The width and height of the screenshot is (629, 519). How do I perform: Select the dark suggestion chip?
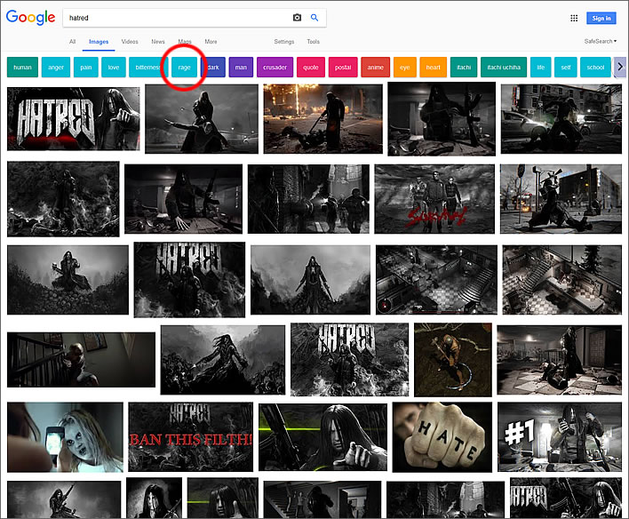point(213,67)
